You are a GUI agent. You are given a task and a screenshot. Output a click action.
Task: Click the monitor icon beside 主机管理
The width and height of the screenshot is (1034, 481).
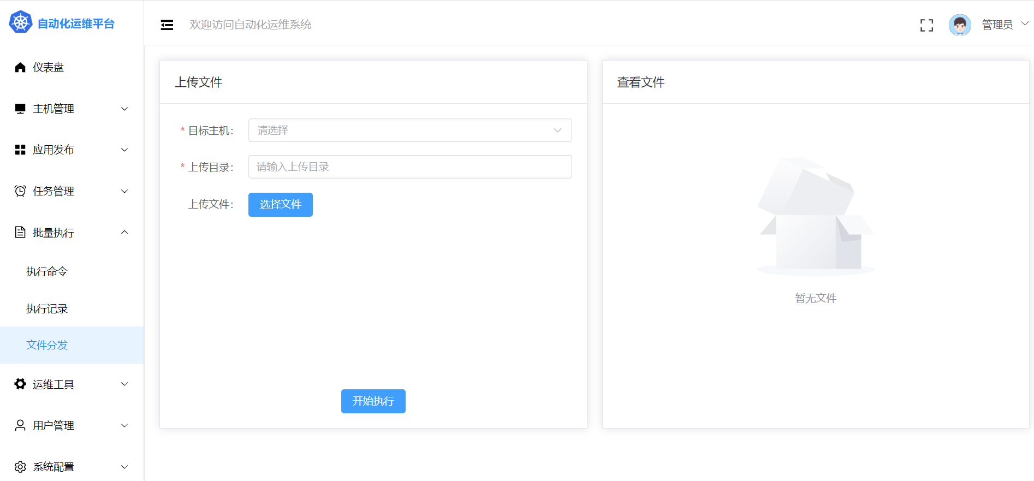coord(20,109)
